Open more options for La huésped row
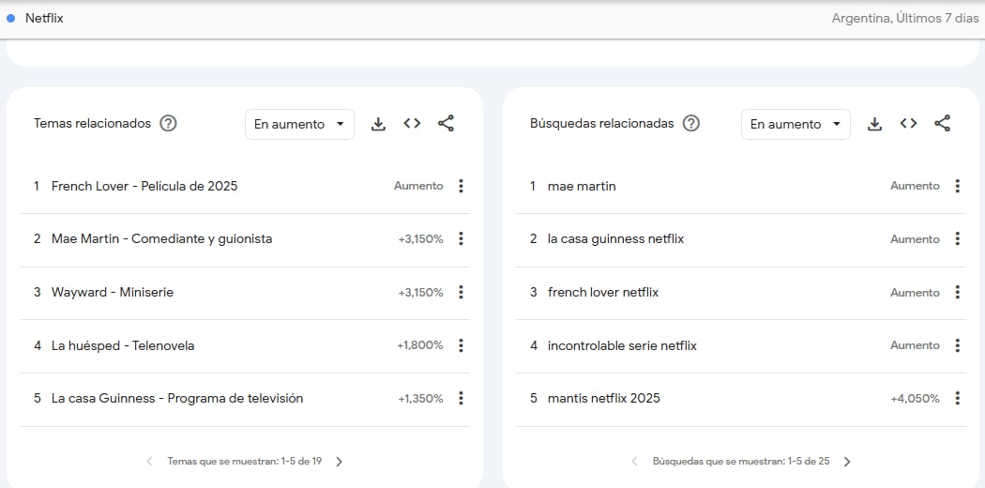This screenshot has width=985, height=488. coord(462,345)
